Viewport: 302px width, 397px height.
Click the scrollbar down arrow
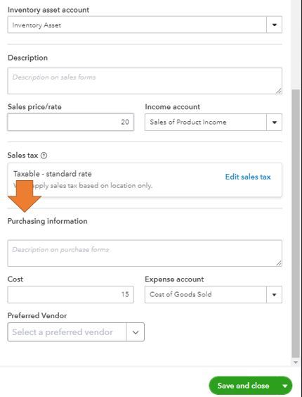[296, 363]
